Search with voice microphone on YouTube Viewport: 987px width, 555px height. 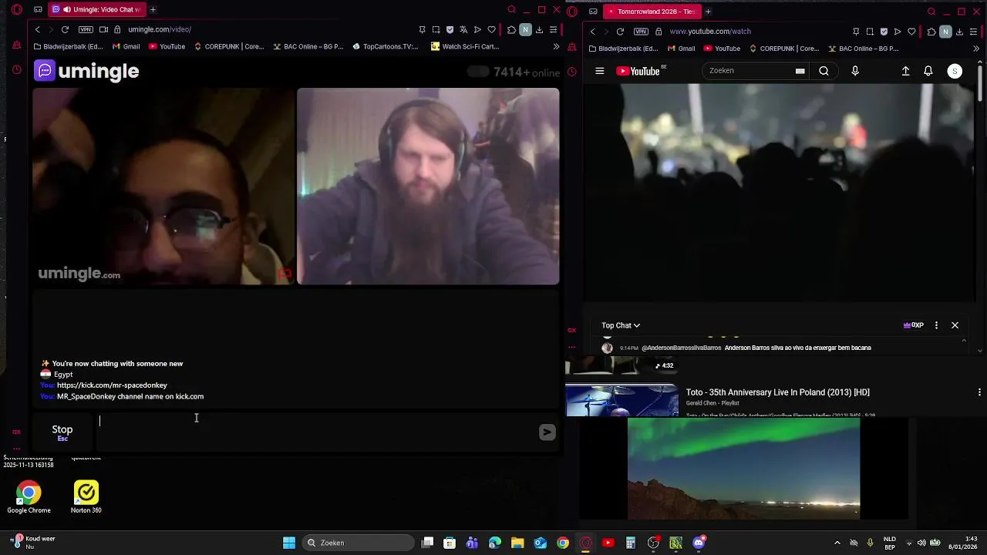(x=854, y=71)
